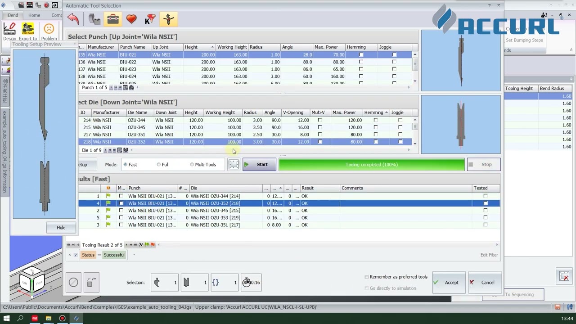Open the iBend ribbon tab
Viewport: 576px width, 324px height.
point(13,15)
